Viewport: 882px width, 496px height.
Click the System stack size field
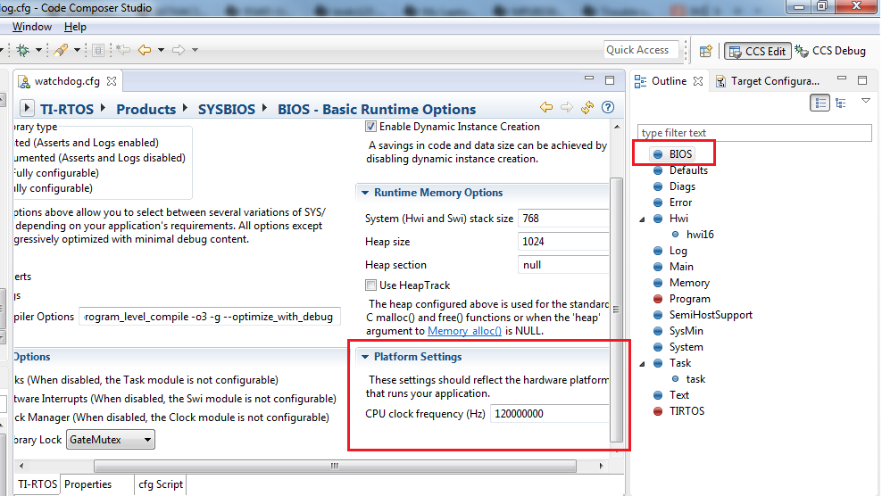pyautogui.click(x=563, y=219)
